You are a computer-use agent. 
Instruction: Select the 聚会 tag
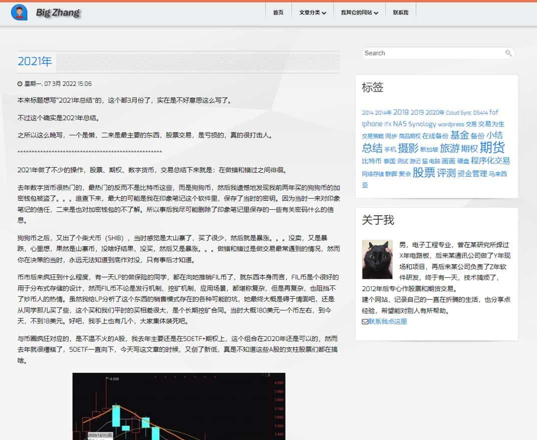[405, 174]
